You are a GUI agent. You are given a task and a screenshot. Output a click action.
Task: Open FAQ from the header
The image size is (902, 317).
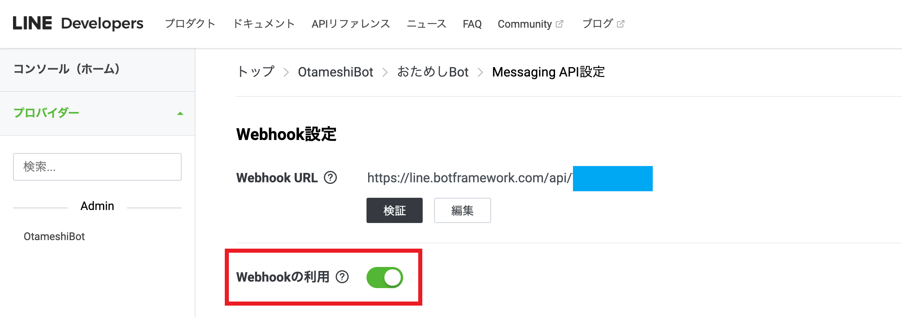[x=472, y=24]
